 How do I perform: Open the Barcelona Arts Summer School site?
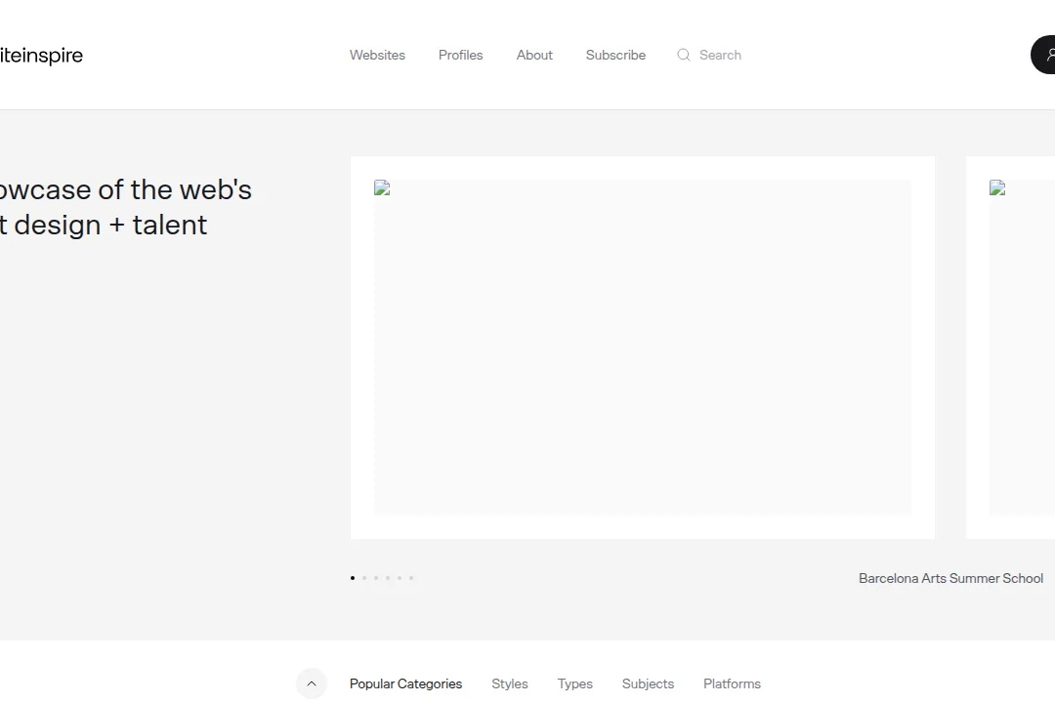click(x=950, y=578)
